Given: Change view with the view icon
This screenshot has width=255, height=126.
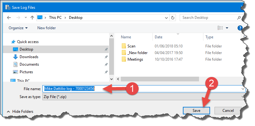Looking at the screenshot, I should tap(220, 28).
